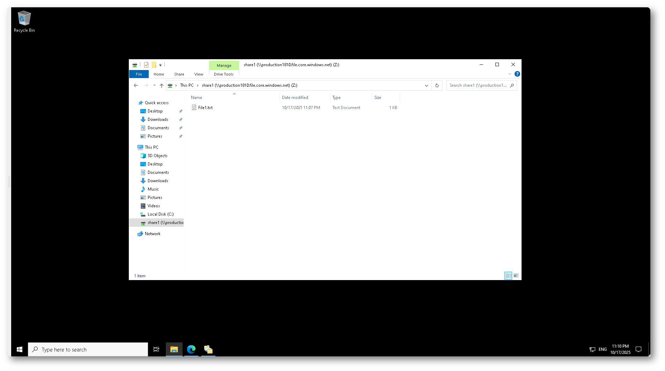Switch to Details view layout

[x=508, y=276]
